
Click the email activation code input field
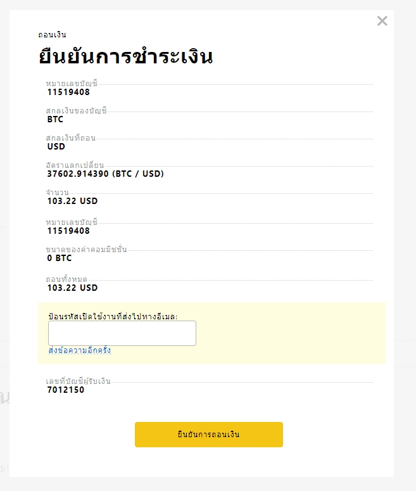(x=122, y=333)
